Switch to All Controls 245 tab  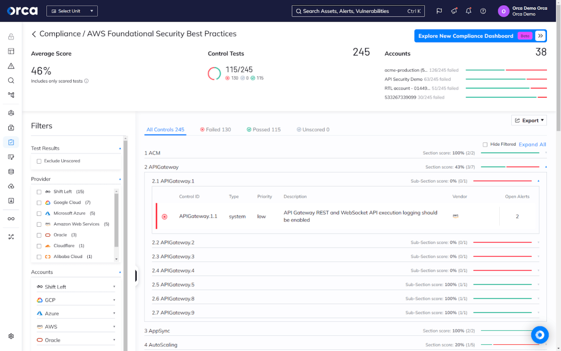coord(165,129)
